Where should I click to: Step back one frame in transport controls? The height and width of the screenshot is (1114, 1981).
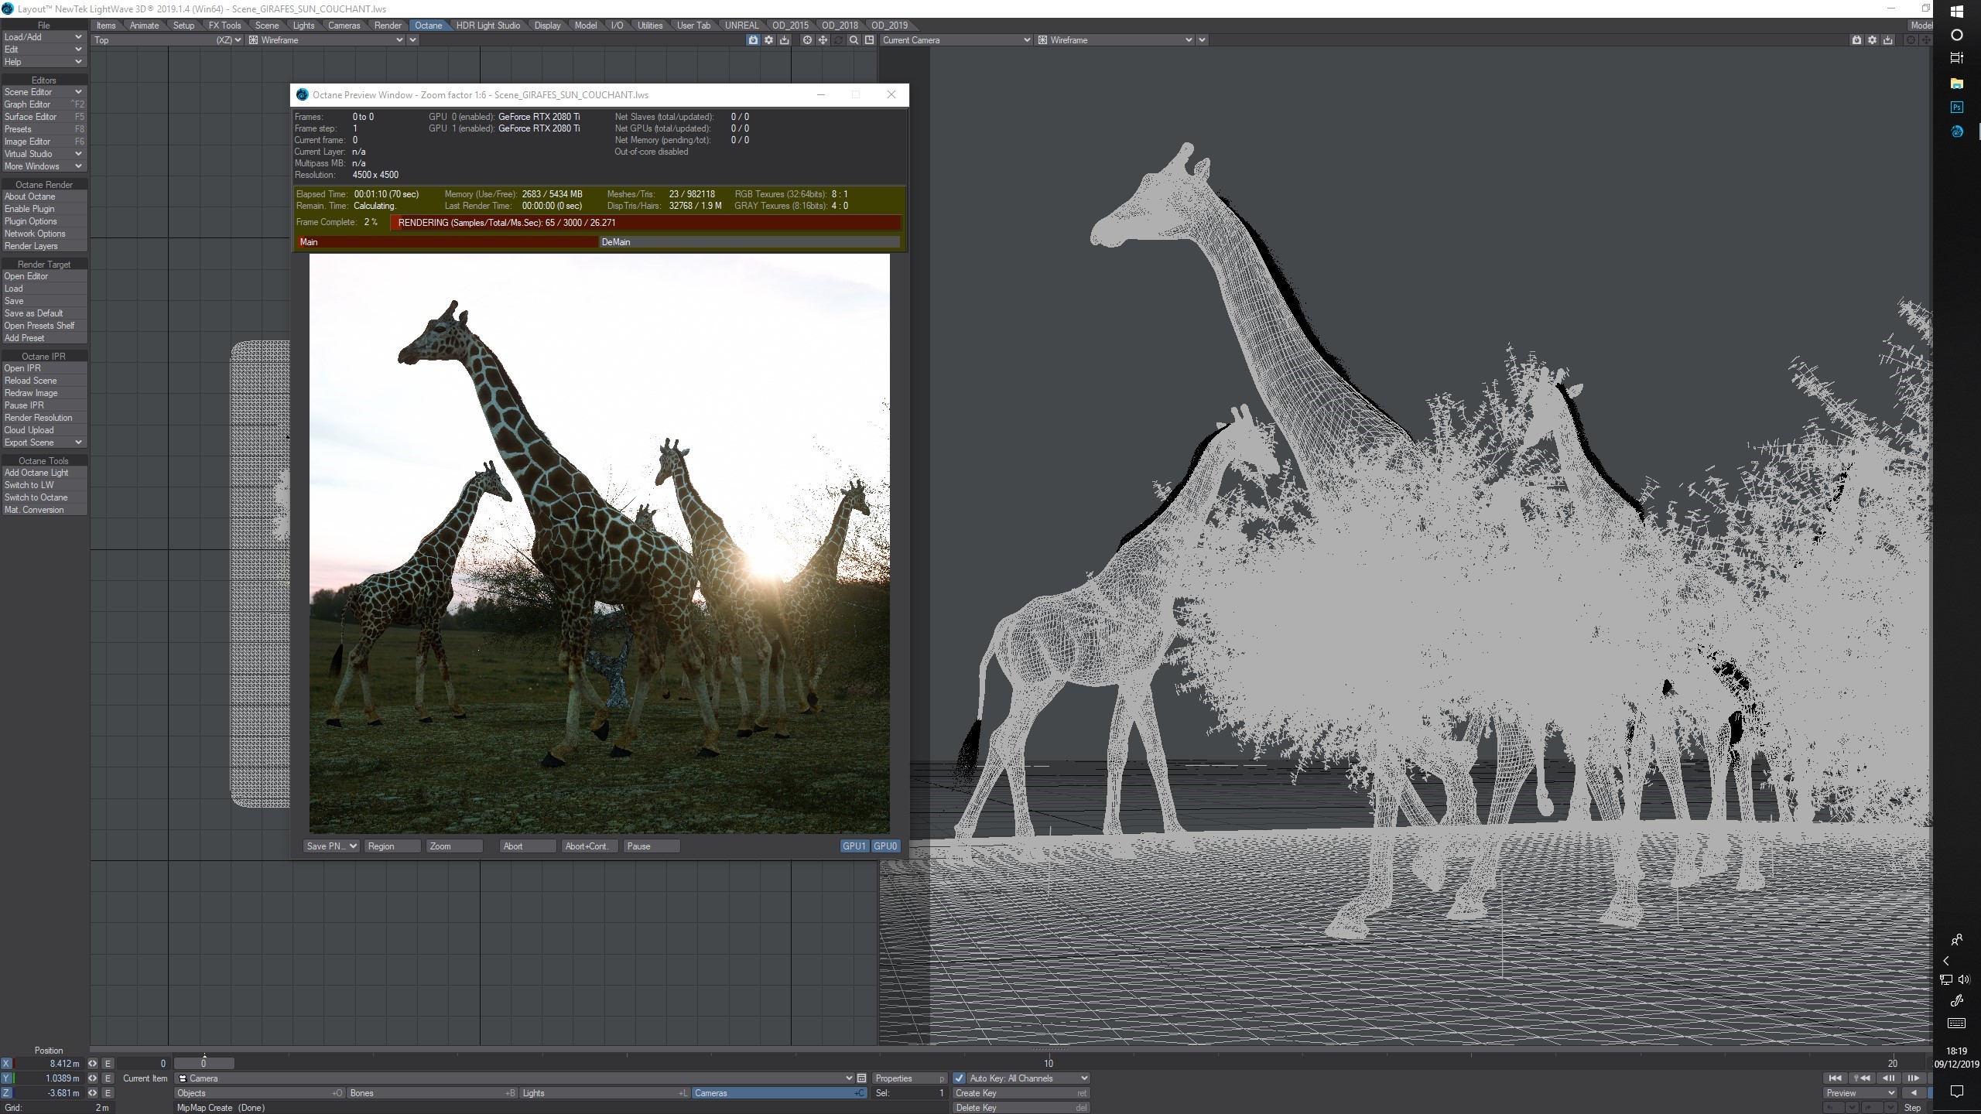[1888, 1078]
